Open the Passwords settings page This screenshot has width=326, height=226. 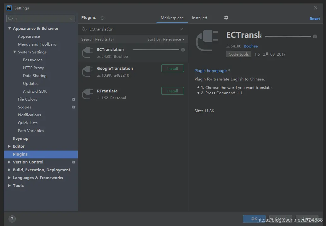[x=33, y=60]
